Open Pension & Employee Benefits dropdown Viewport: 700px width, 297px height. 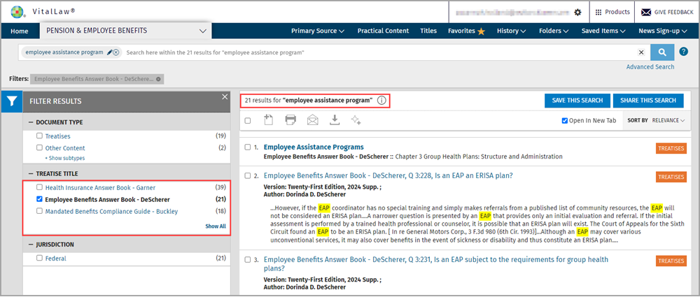pyautogui.click(x=125, y=31)
